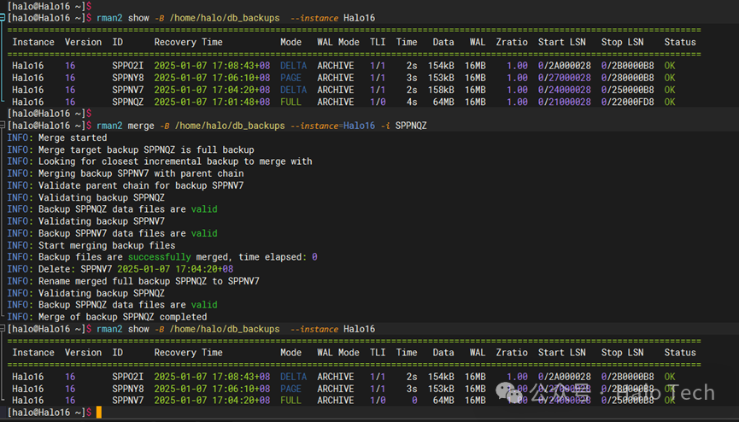Click the 'Delete: SPPNV7' log line

tap(120, 269)
